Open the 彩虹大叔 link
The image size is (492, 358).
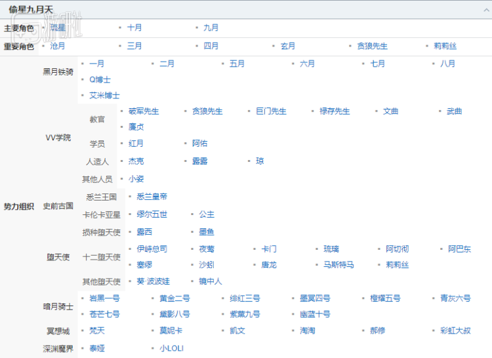[456, 330]
